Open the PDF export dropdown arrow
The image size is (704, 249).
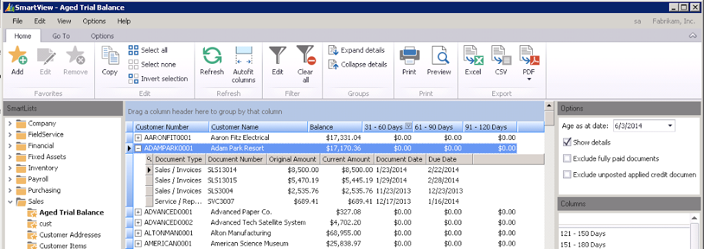click(529, 80)
